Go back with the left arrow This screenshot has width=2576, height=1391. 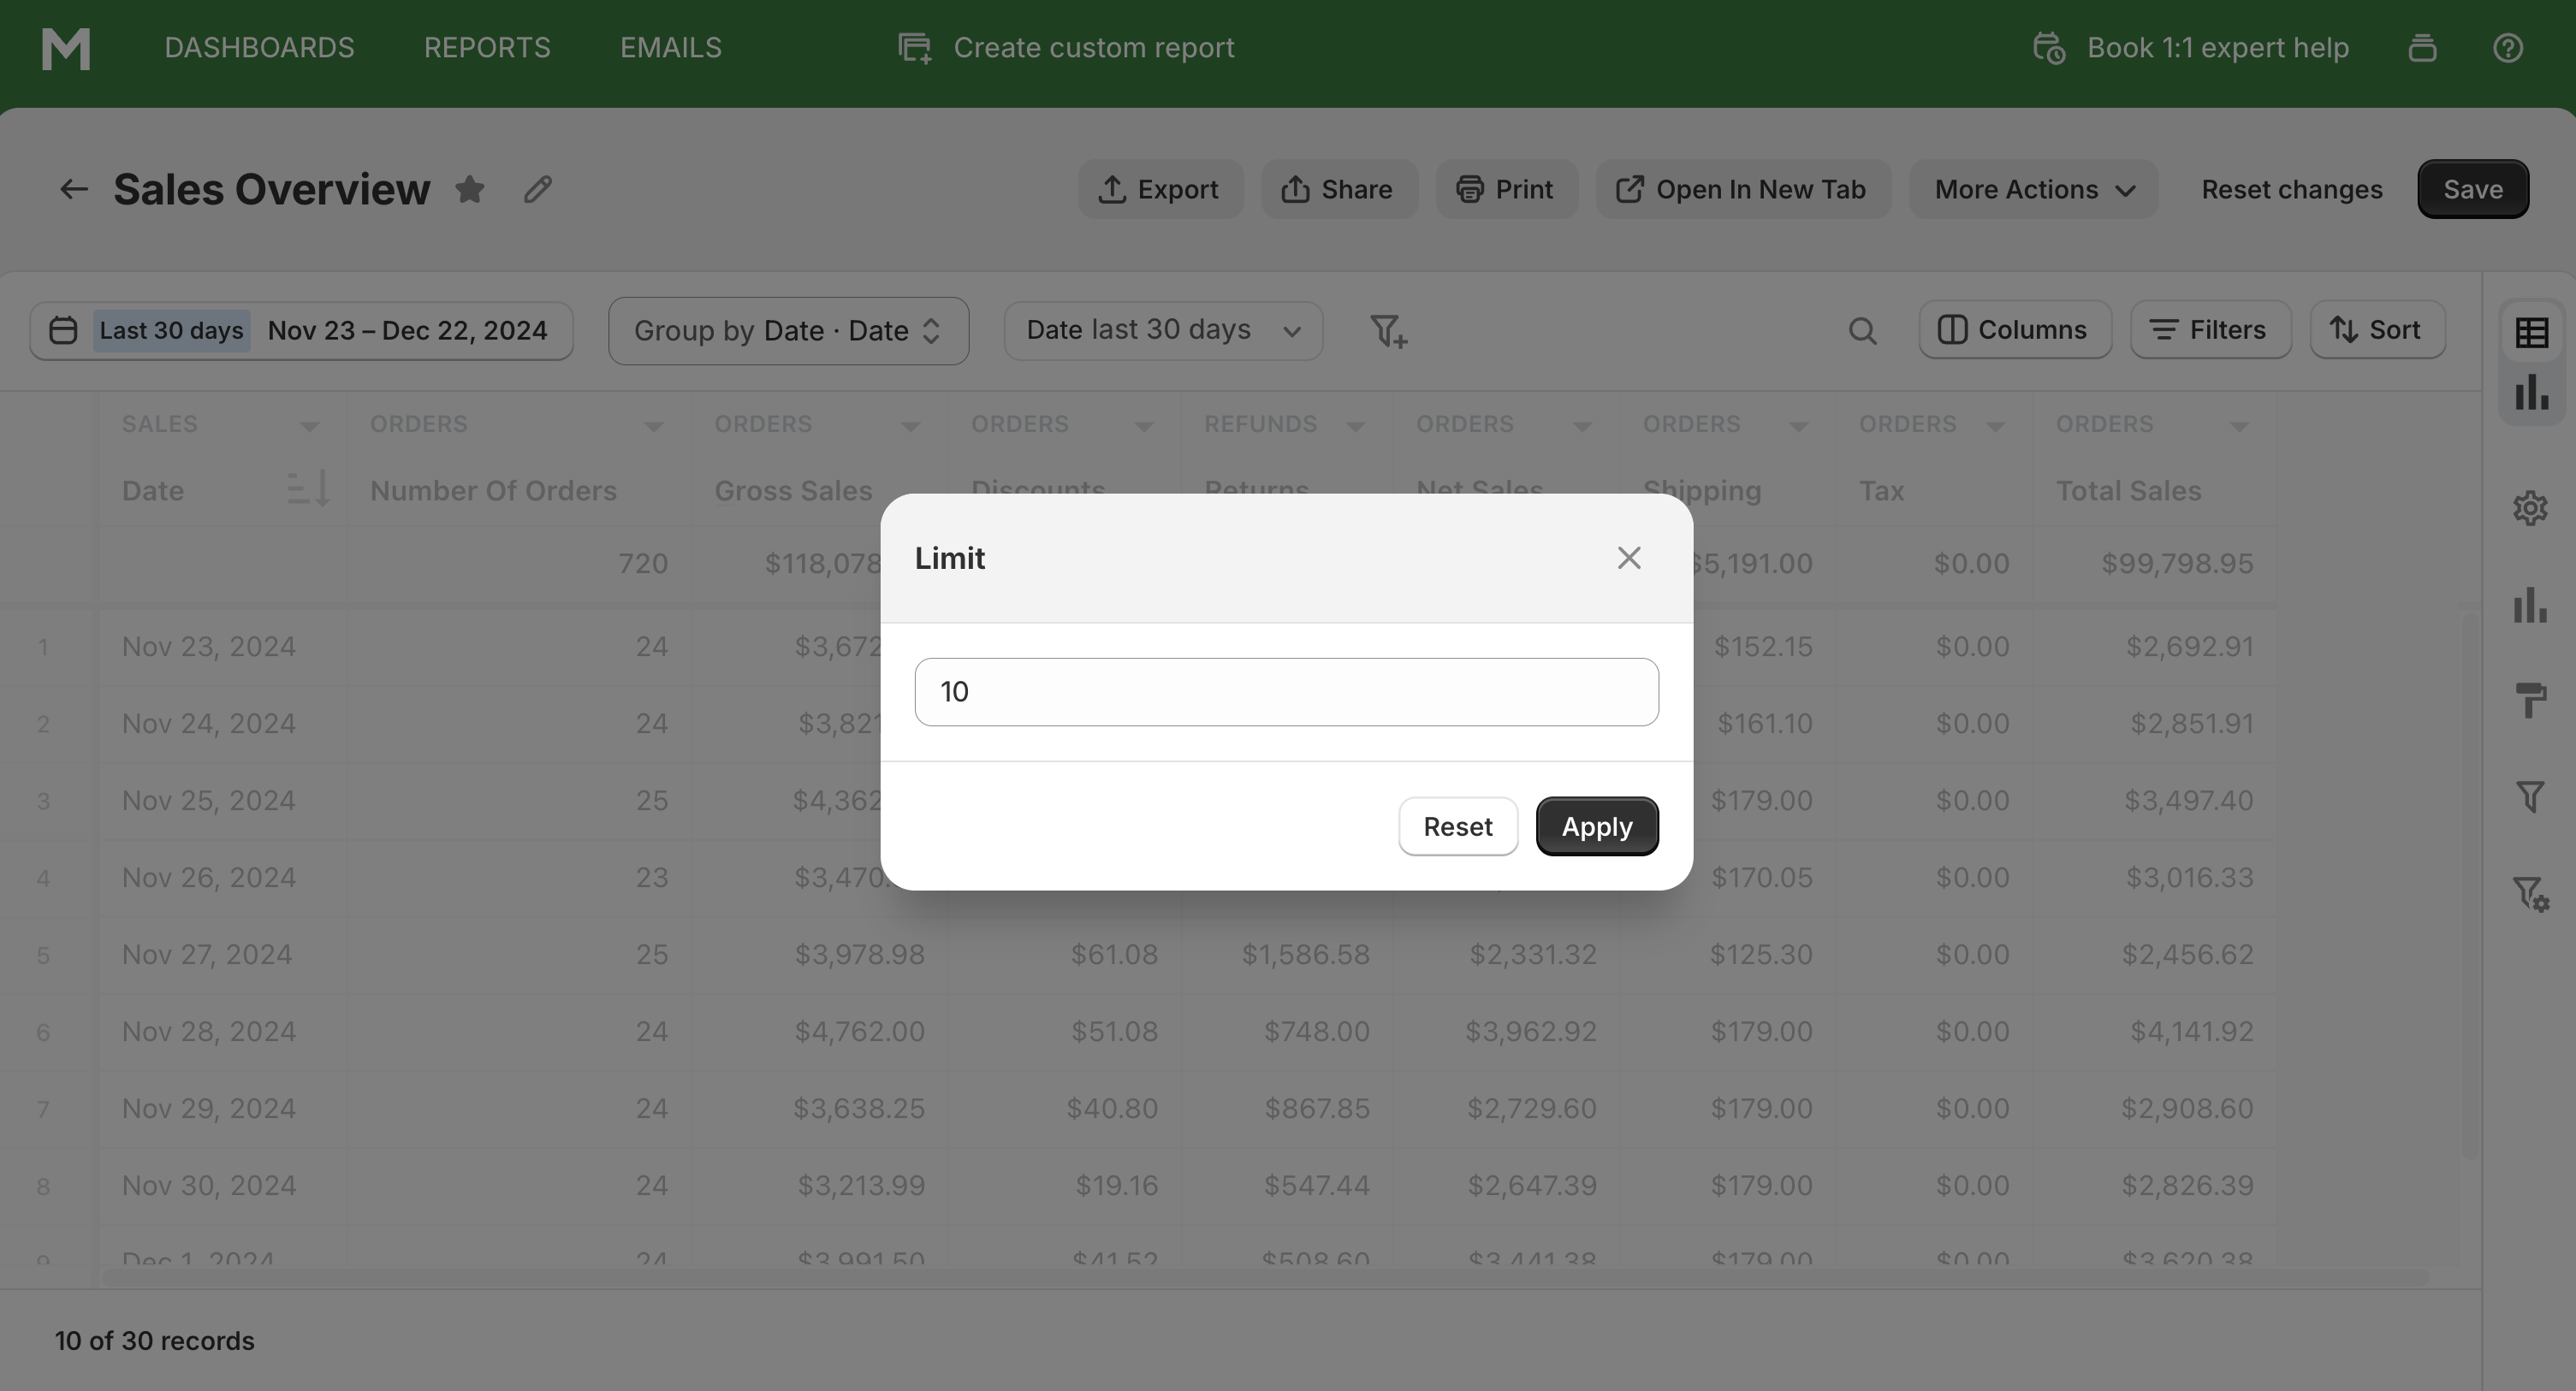[x=73, y=189]
